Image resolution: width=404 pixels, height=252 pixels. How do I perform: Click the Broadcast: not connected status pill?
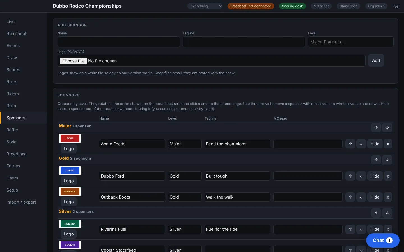(x=251, y=6)
